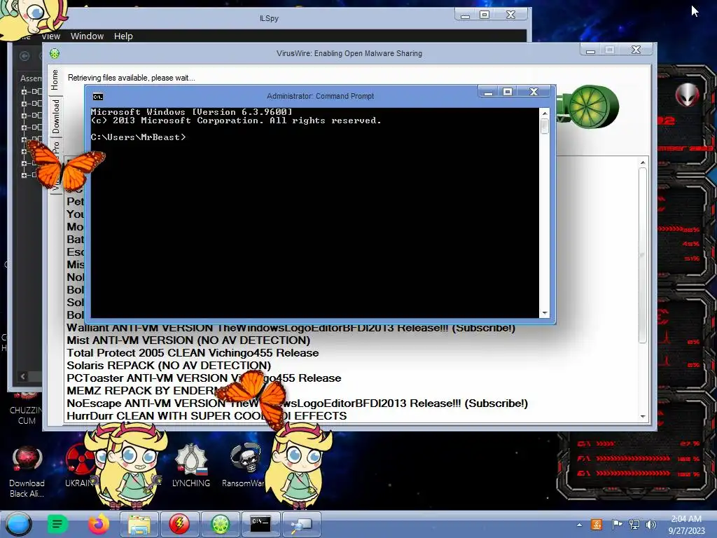This screenshot has height=538, width=717.
Task: Open the volume speaker tray icon
Action: tap(650, 524)
